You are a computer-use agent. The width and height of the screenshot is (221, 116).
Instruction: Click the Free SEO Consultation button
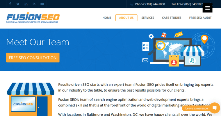[x=33, y=58]
